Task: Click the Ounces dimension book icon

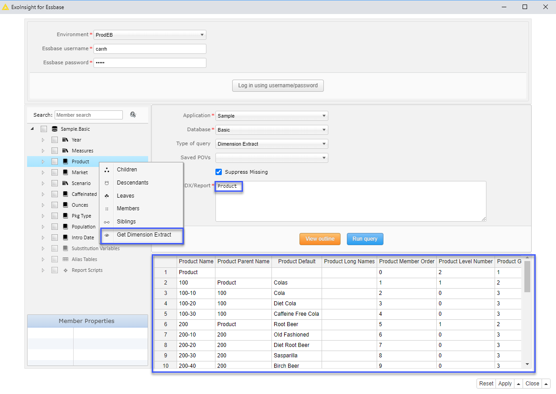Action: click(65, 205)
